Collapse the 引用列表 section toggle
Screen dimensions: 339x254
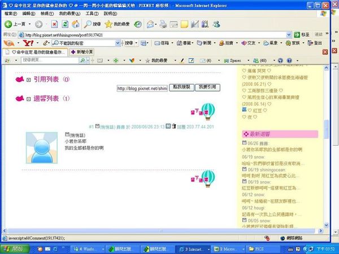28,80
